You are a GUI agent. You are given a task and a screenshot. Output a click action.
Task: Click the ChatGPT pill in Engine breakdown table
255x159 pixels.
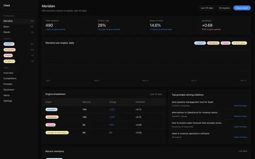coord(51,110)
